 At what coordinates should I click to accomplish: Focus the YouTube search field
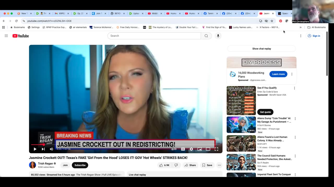coord(154,36)
